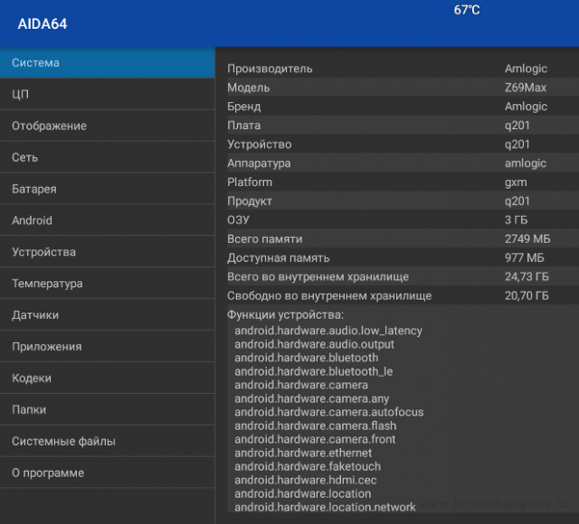The height and width of the screenshot is (524, 579).
Task: Click the AIDA64 app title
Action: point(43,24)
